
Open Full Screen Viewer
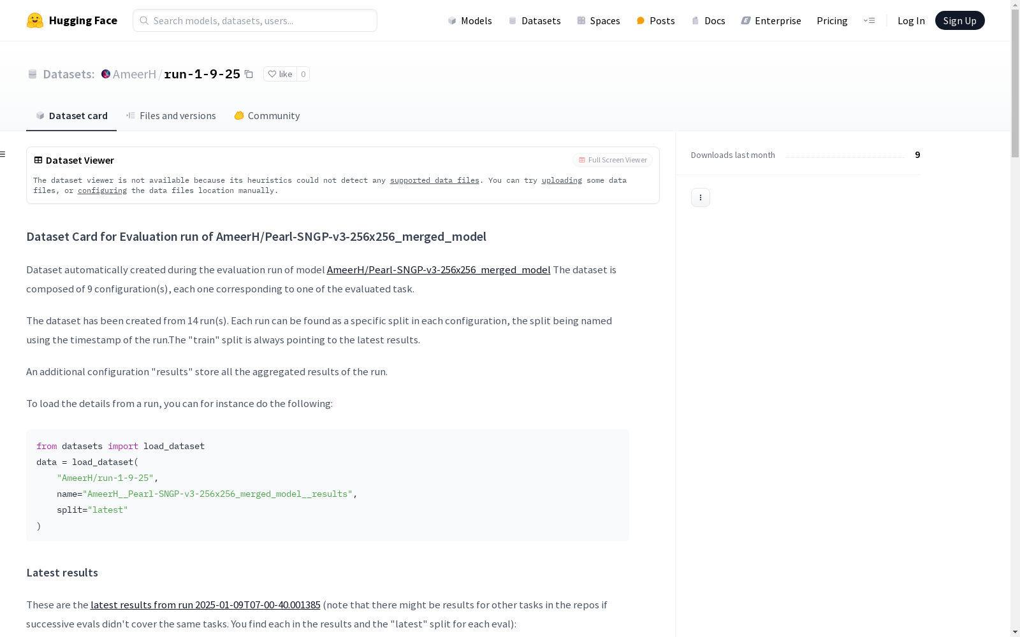613,160
